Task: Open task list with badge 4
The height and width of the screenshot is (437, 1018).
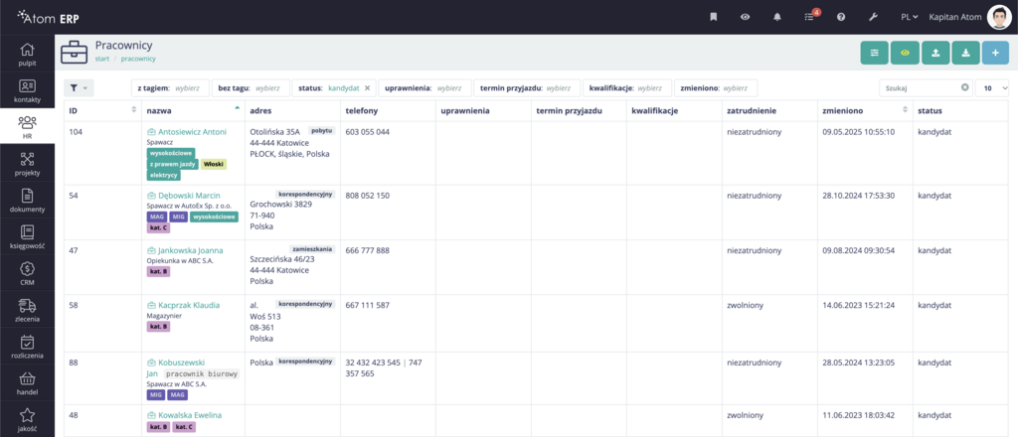Action: click(810, 16)
